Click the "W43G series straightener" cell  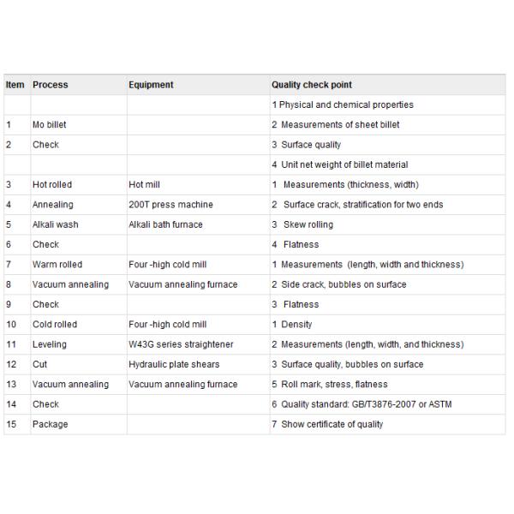(x=181, y=344)
